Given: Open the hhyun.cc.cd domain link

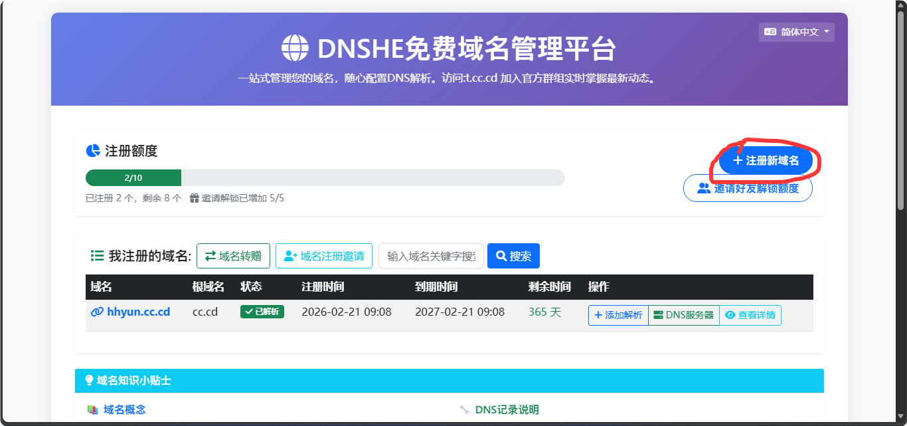Looking at the screenshot, I should coord(131,312).
